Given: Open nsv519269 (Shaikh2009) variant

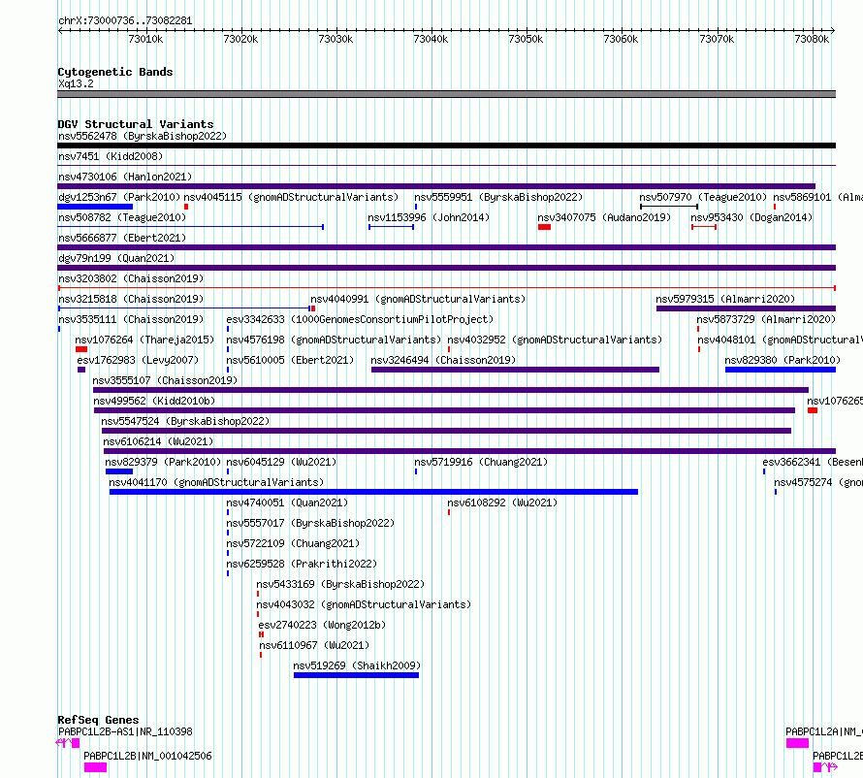Looking at the screenshot, I should (x=357, y=665).
